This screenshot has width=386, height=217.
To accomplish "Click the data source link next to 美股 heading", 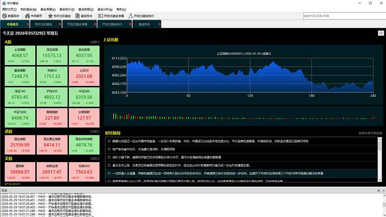I will 95,159.
